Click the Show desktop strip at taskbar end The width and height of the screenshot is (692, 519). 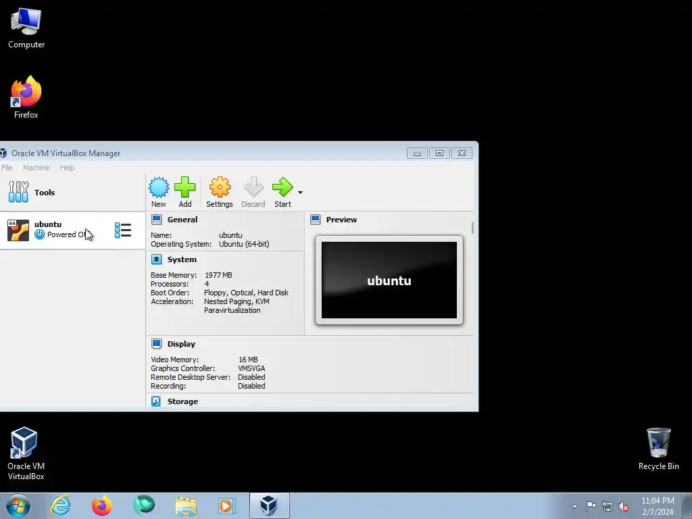pyautogui.click(x=687, y=505)
